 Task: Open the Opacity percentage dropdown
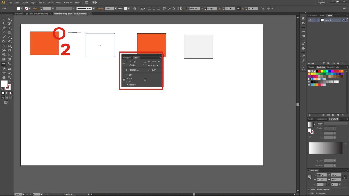coord(115,9)
